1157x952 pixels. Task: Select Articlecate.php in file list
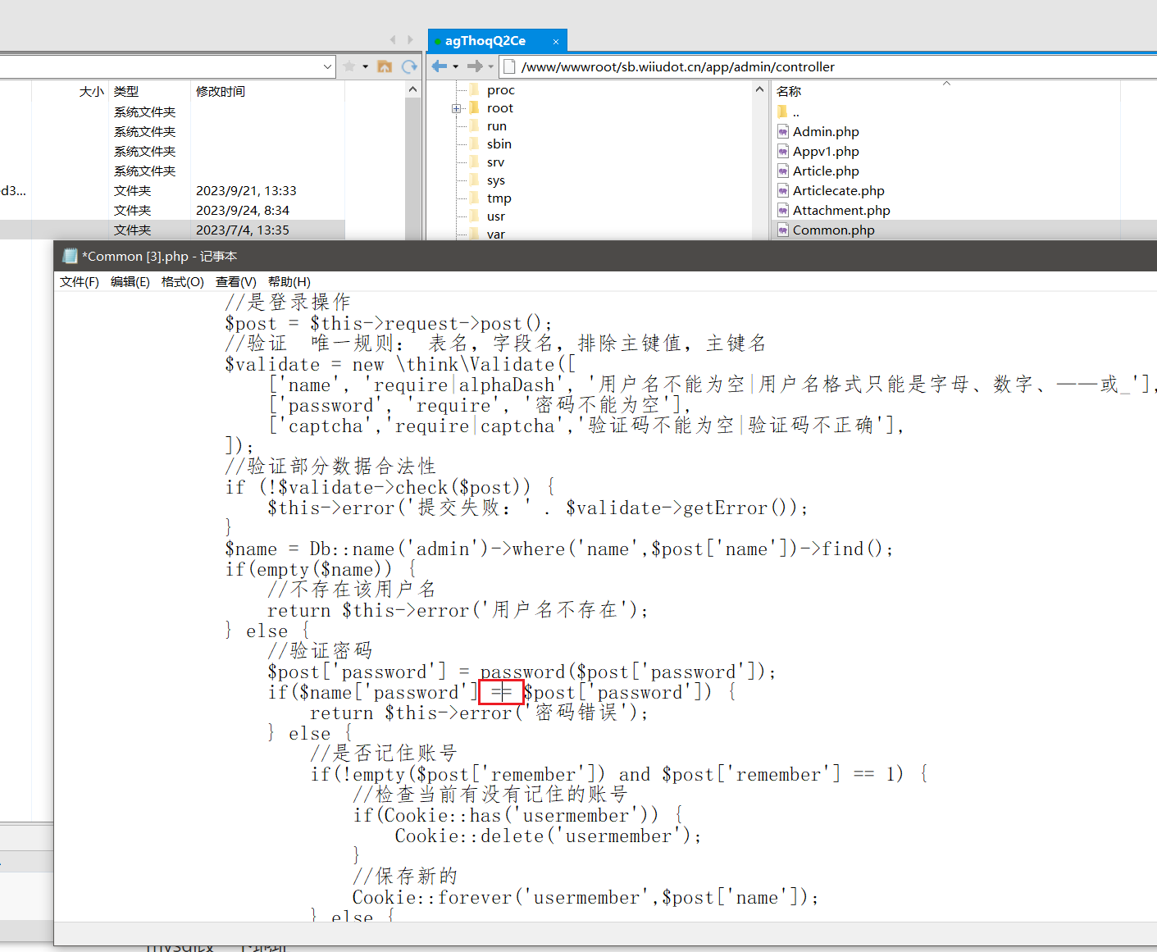tap(839, 190)
